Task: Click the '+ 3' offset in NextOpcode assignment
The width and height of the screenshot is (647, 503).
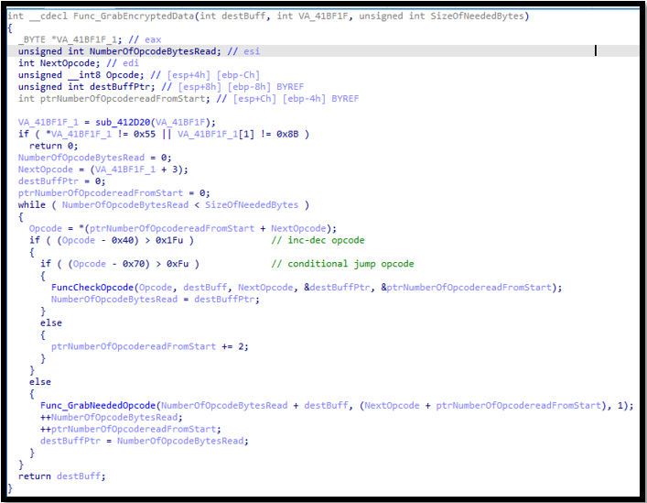Action: pyautogui.click(x=169, y=169)
